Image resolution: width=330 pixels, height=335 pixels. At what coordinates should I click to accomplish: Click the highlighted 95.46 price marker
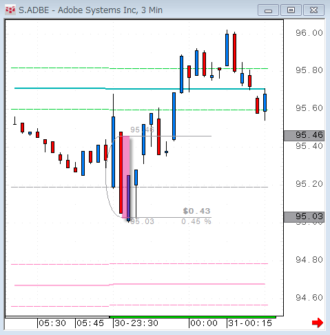coord(304,135)
